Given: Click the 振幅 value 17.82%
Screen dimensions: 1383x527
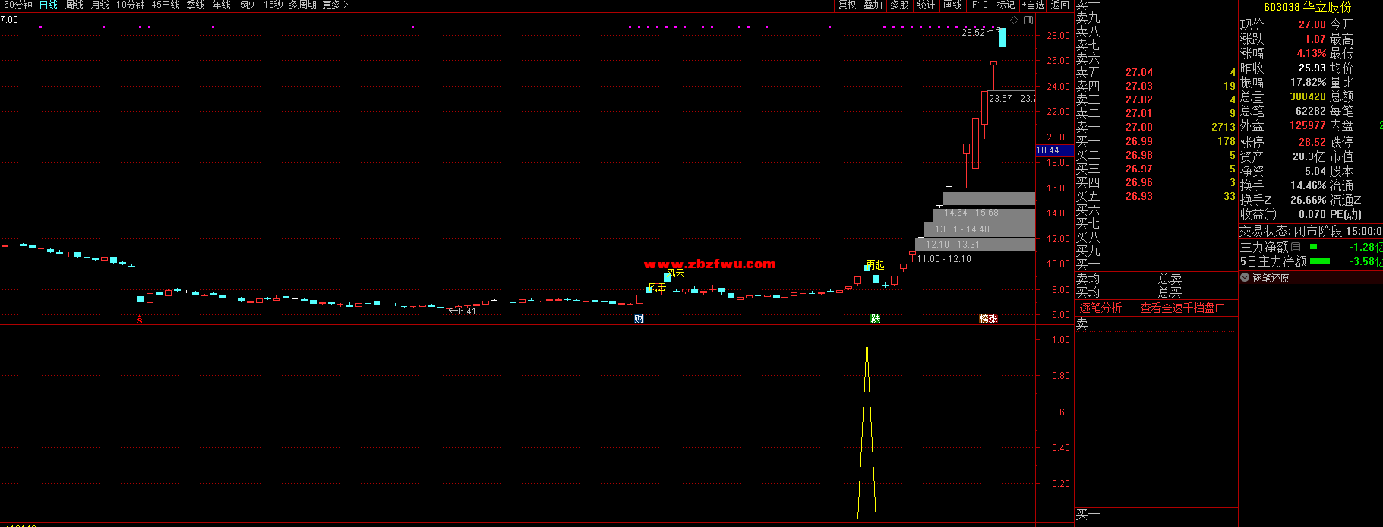Looking at the screenshot, I should pos(1309,82).
